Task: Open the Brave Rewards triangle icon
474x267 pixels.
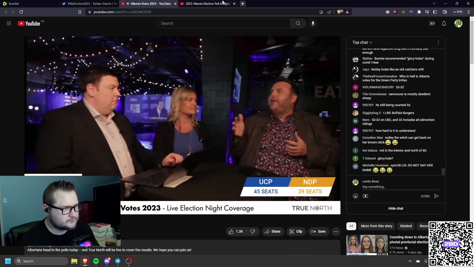Action: coord(347,12)
